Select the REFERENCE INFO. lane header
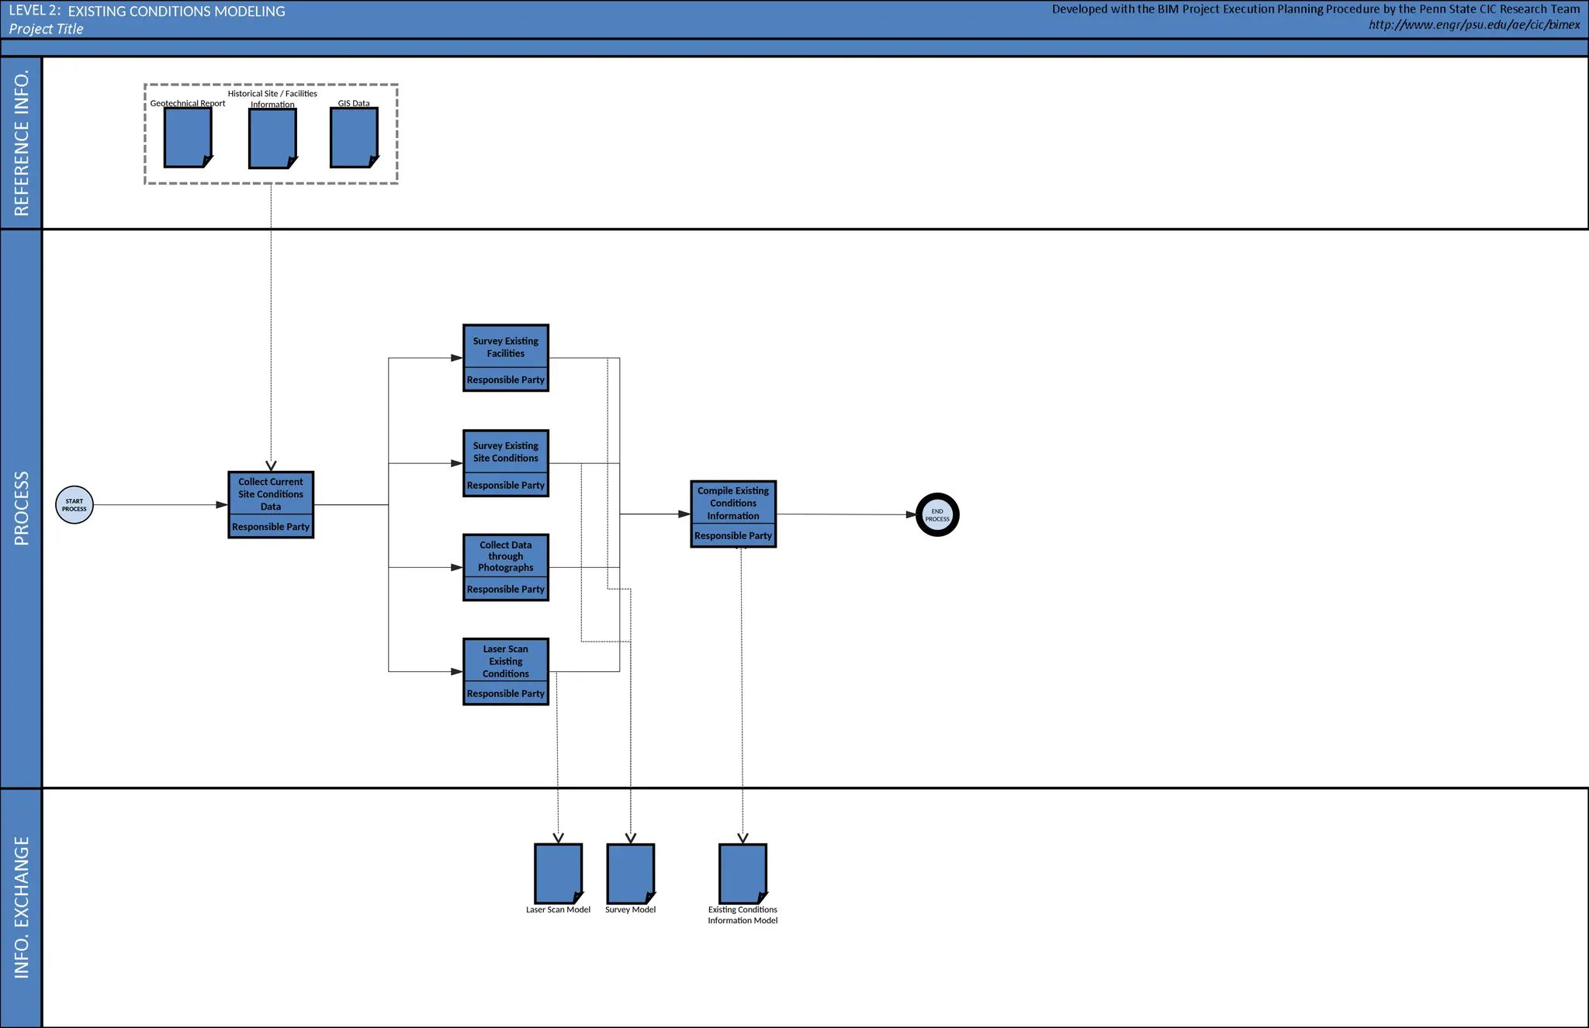The height and width of the screenshot is (1028, 1589). (x=21, y=143)
